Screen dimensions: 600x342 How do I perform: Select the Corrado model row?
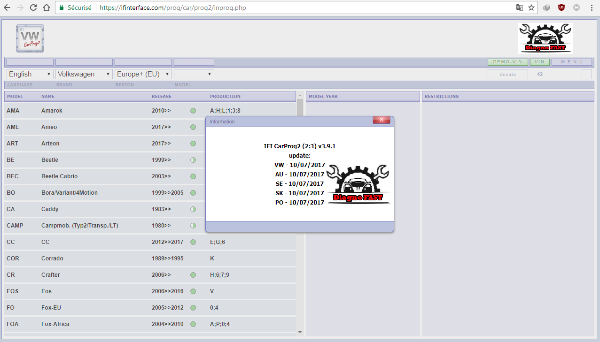(x=150, y=258)
